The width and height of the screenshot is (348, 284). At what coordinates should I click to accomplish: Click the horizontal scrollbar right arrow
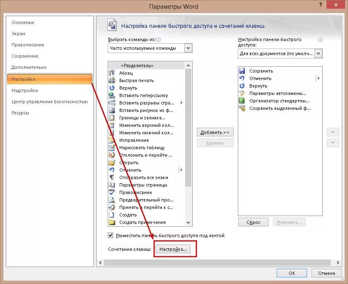(338, 263)
